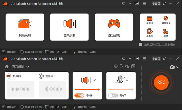182x110 pixels.
Task: Open the camera screenshot icon
Action: coord(172,67)
